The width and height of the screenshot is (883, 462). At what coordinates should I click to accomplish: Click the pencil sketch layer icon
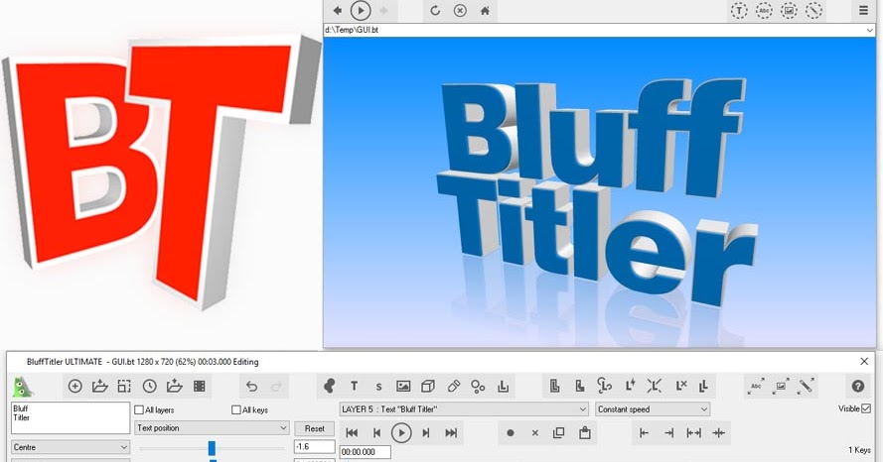(453, 386)
